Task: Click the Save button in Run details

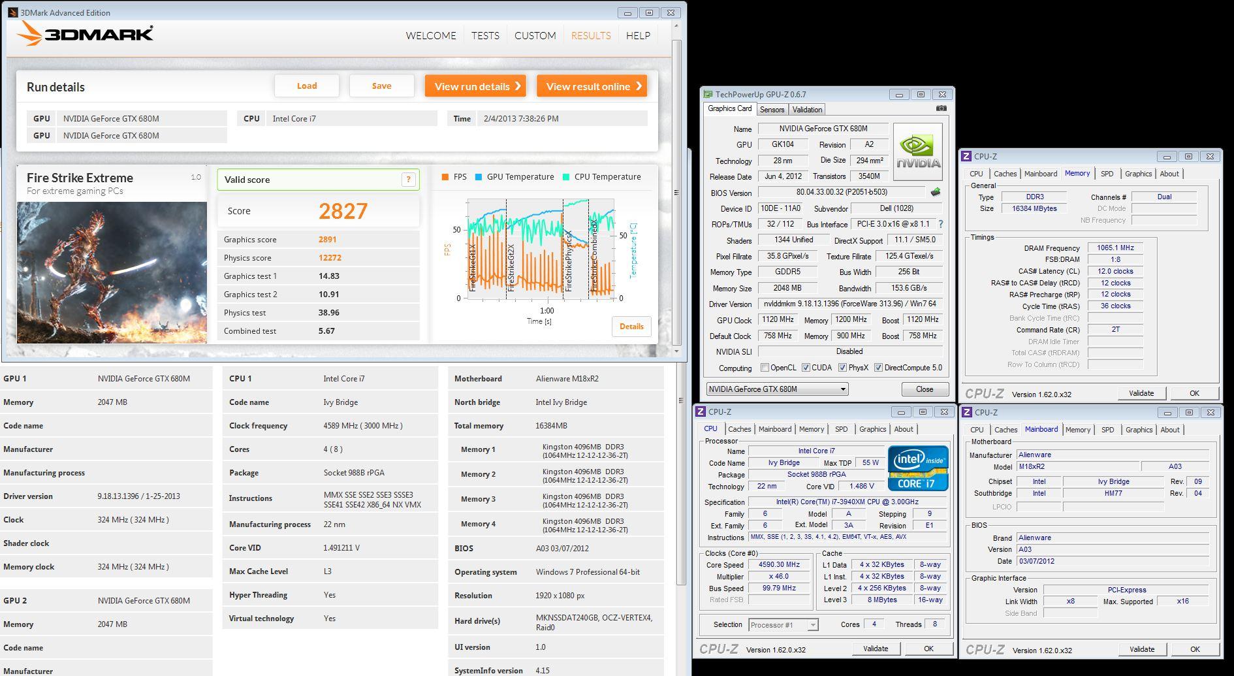Action: [382, 86]
